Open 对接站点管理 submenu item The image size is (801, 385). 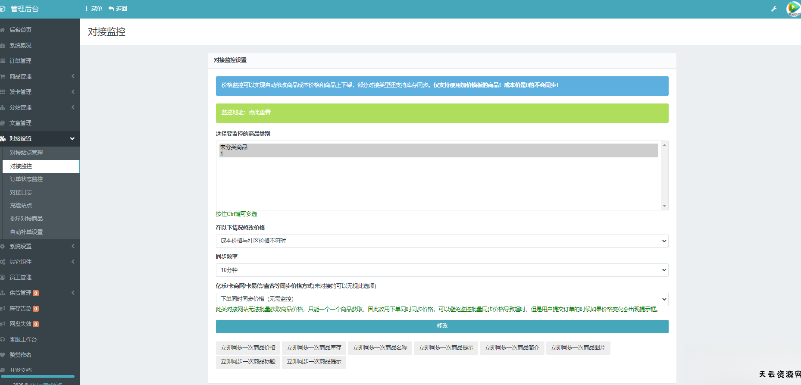[26, 153]
